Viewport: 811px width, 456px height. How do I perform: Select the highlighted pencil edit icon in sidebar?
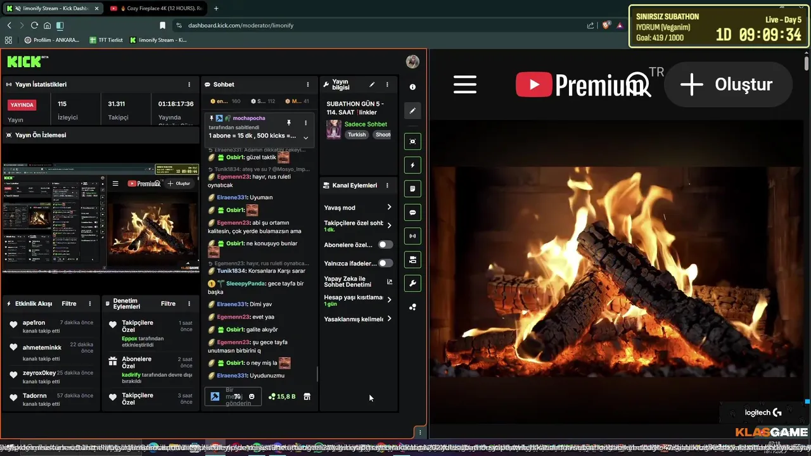tap(412, 110)
